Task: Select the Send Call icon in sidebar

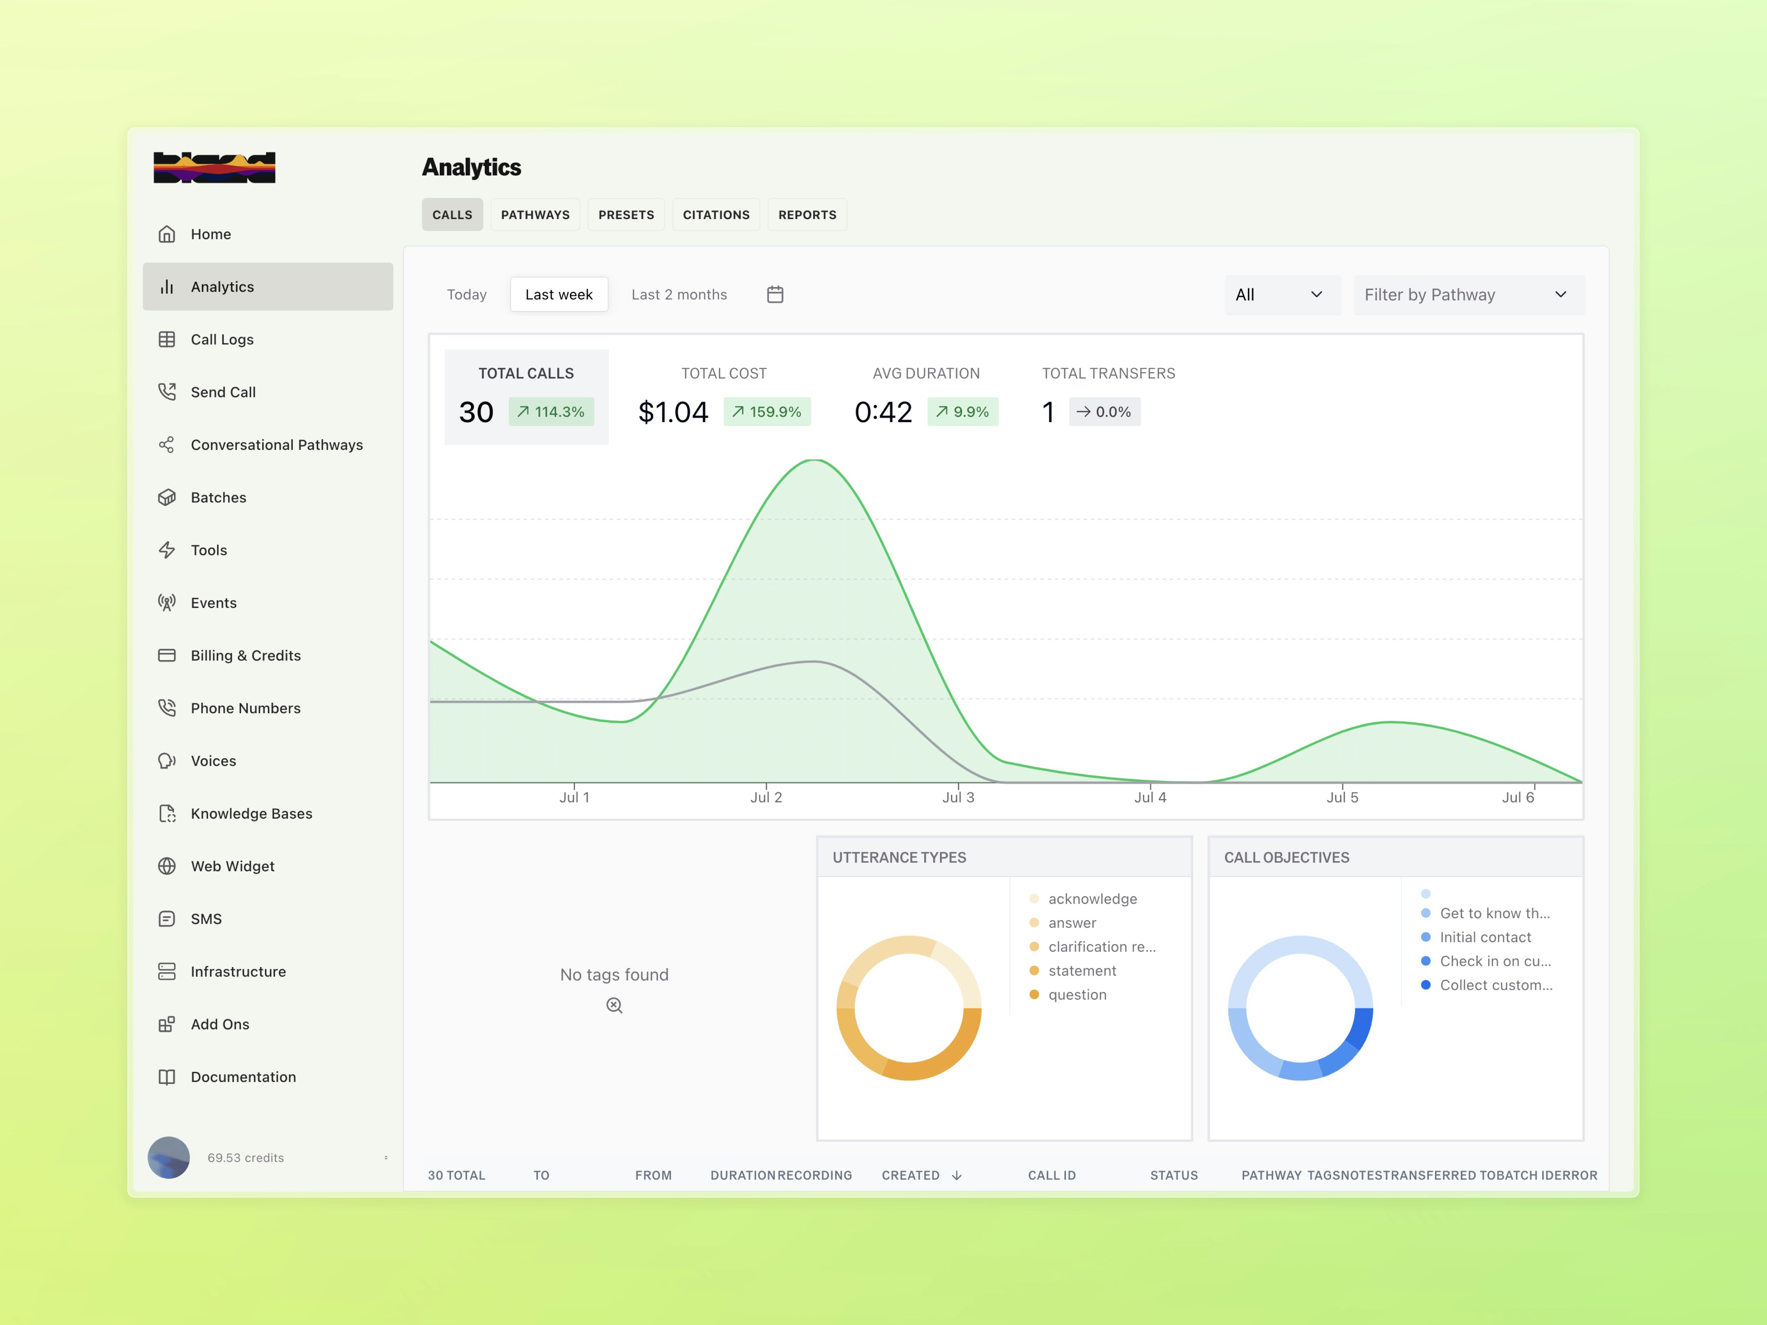Action: (x=167, y=391)
